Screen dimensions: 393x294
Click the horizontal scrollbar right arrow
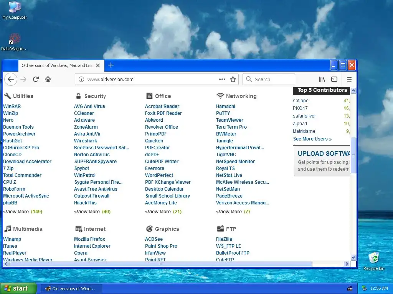click(347, 264)
